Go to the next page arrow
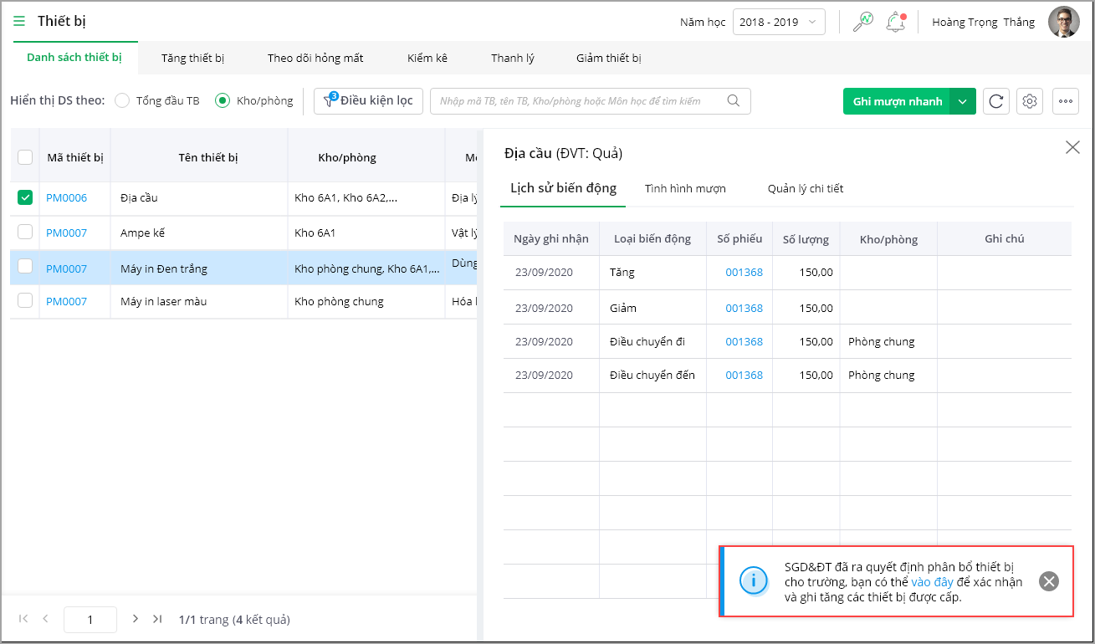Image resolution: width=1095 pixels, height=644 pixels. [136, 619]
